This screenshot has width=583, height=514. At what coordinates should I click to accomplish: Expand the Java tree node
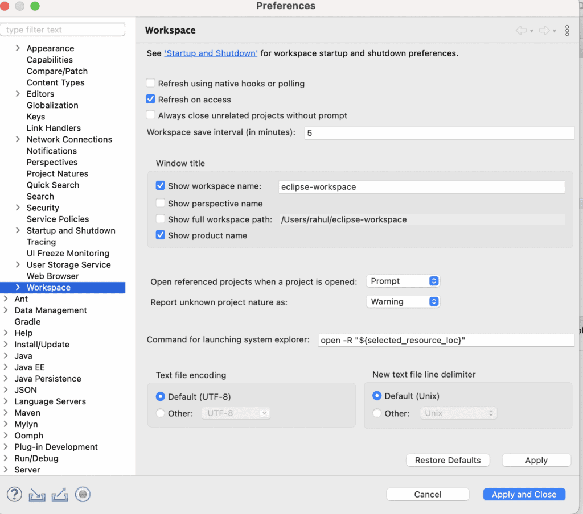(6, 355)
